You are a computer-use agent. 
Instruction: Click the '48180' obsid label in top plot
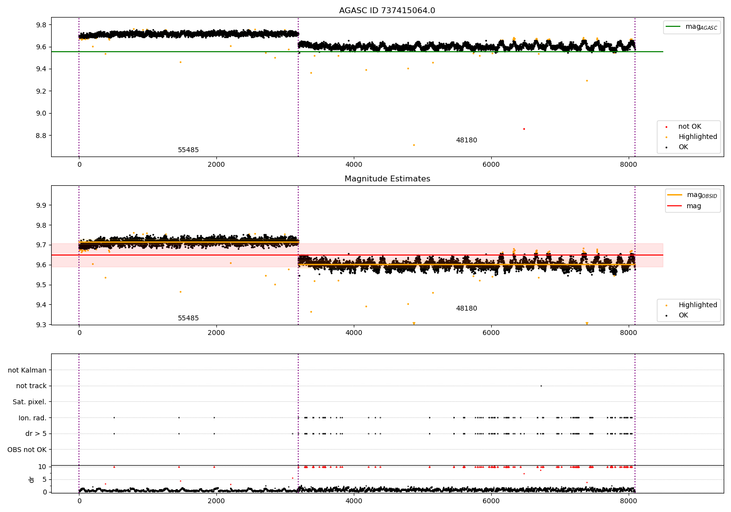point(466,140)
